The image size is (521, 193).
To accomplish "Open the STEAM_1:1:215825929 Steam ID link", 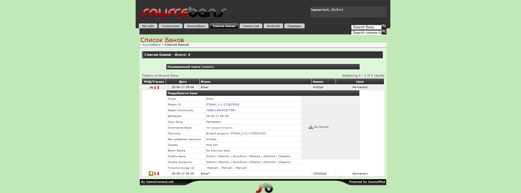I will click(x=222, y=105).
